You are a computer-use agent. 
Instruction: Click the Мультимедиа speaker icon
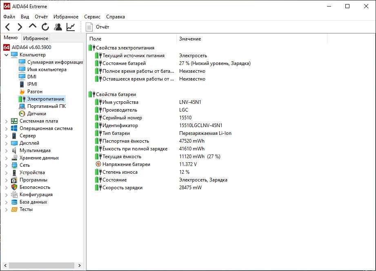point(14,150)
